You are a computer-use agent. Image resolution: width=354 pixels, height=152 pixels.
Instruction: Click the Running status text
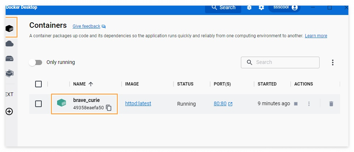pos(186,104)
